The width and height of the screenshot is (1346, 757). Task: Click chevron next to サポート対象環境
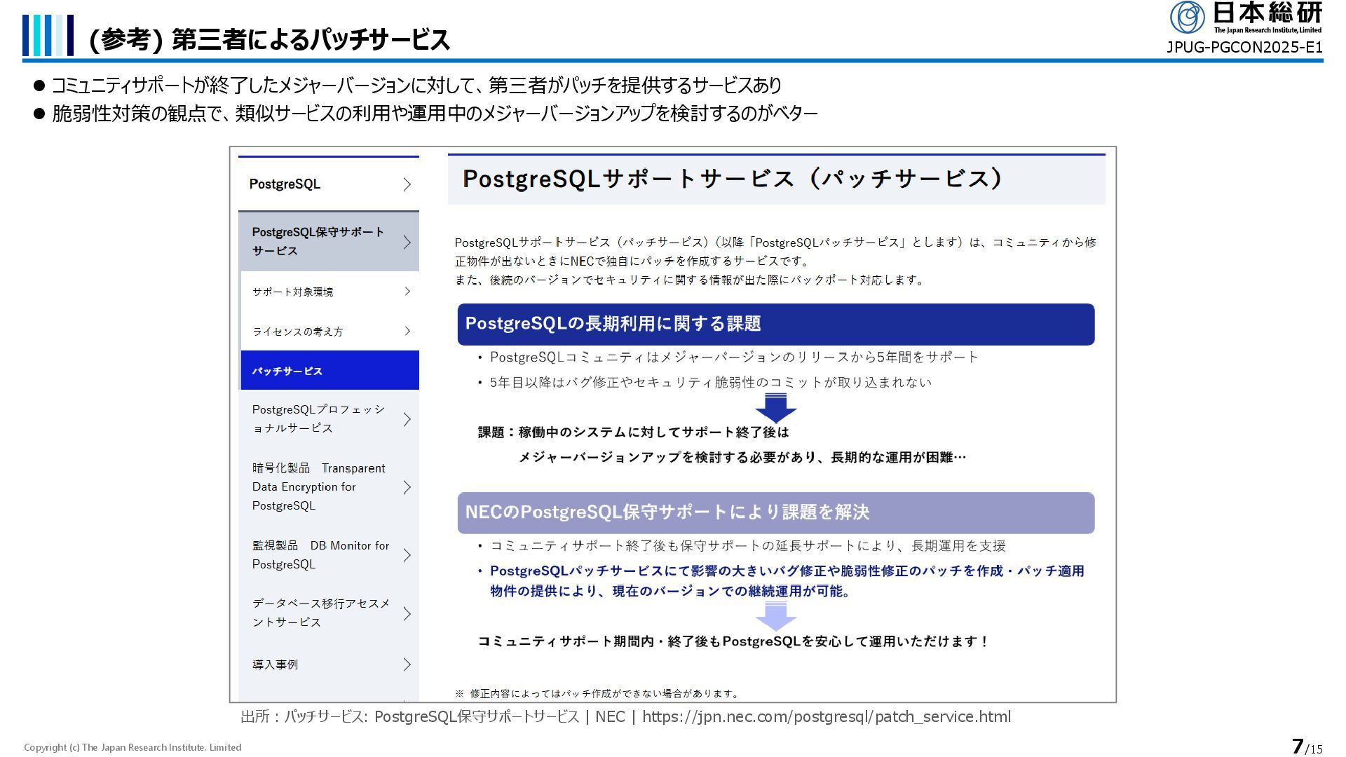pos(407,292)
